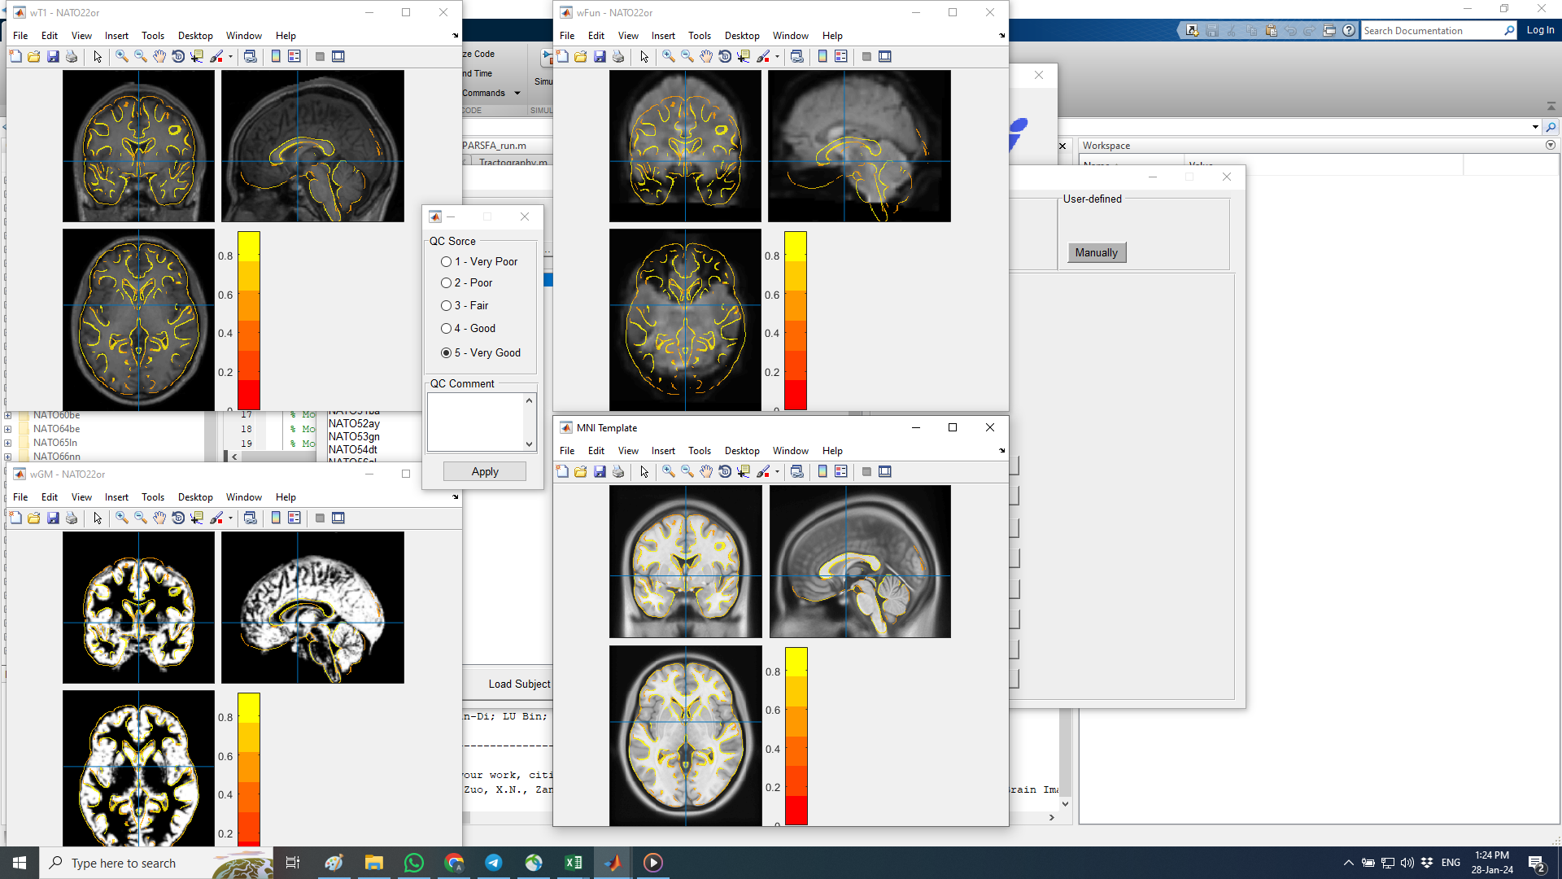Open Window menu in wFun window
Viewport: 1562px width, 879px height.
tap(791, 36)
